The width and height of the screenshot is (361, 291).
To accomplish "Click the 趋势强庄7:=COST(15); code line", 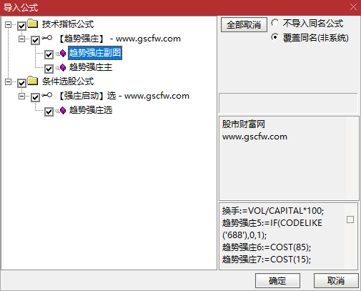I will [267, 260].
